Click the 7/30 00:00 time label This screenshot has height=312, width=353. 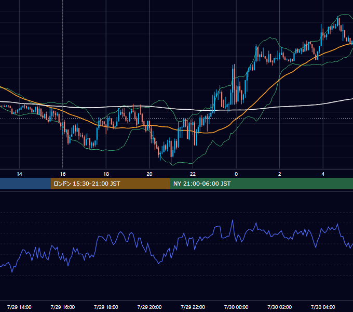(236, 307)
